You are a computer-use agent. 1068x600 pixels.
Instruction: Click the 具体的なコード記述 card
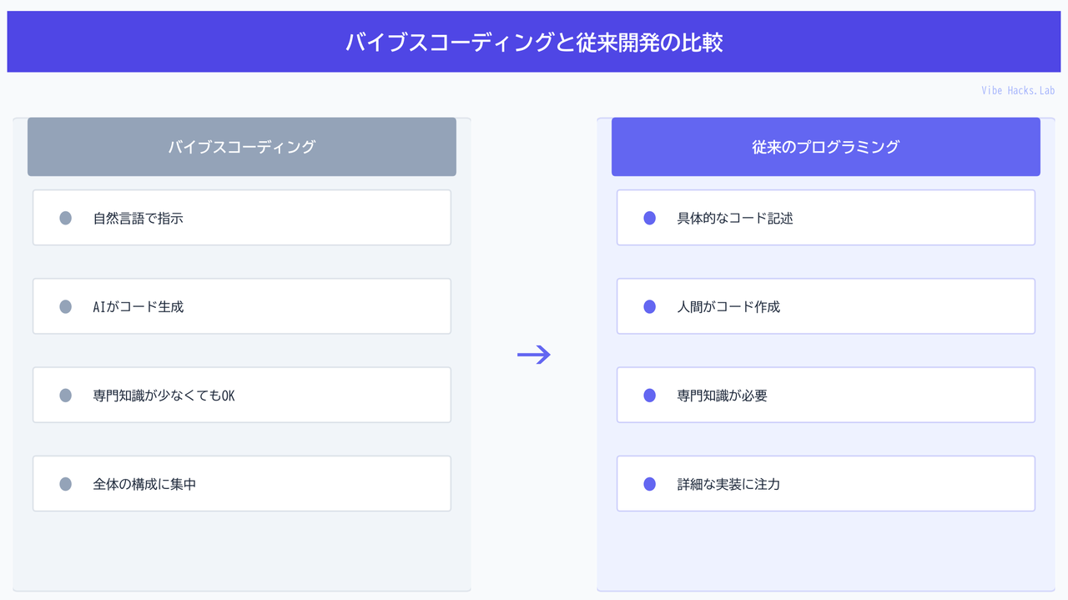coord(826,218)
